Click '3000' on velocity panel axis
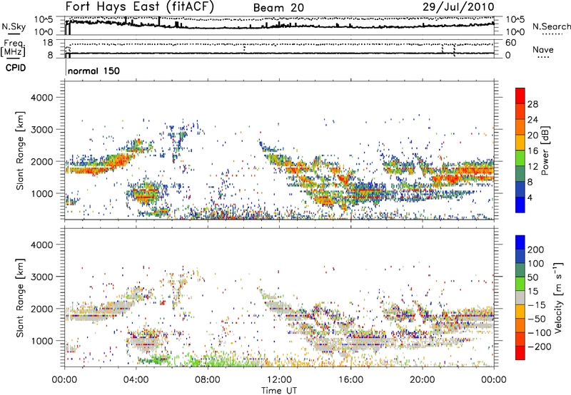 (x=42, y=277)
